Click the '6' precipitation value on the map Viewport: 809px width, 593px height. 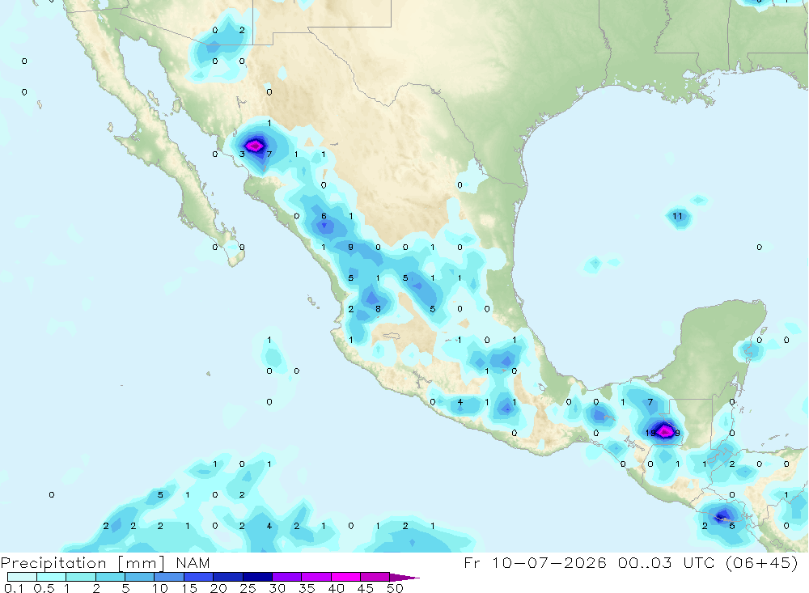[324, 216]
